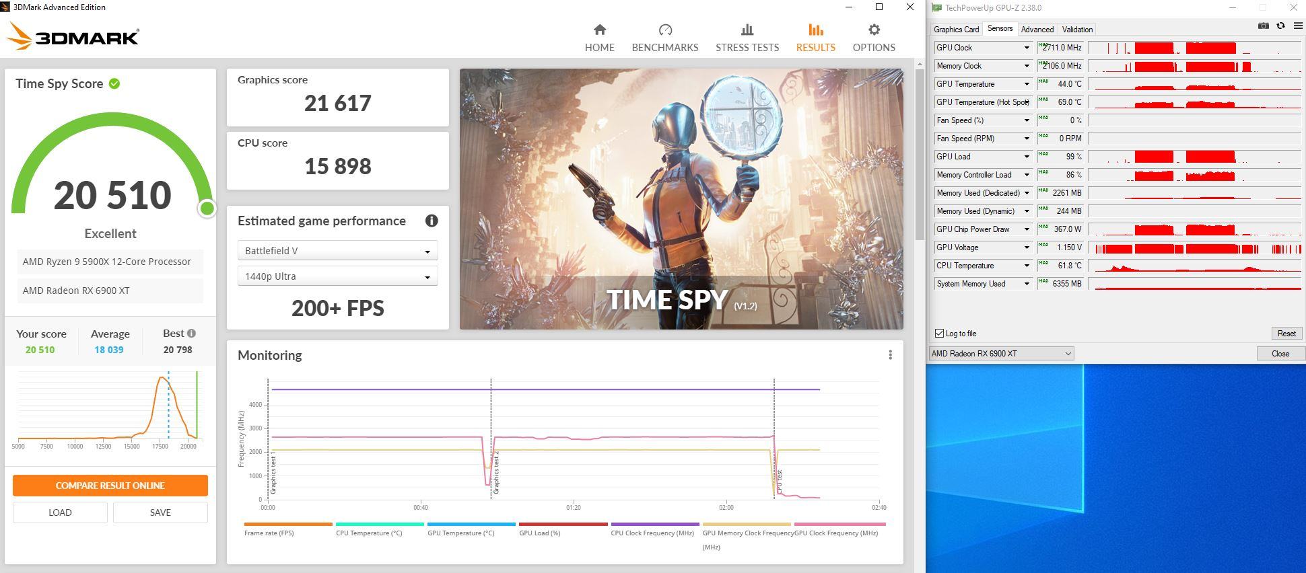This screenshot has width=1306, height=573.
Task: Open the Advanced tab in GPU-Z
Action: coord(1037,29)
